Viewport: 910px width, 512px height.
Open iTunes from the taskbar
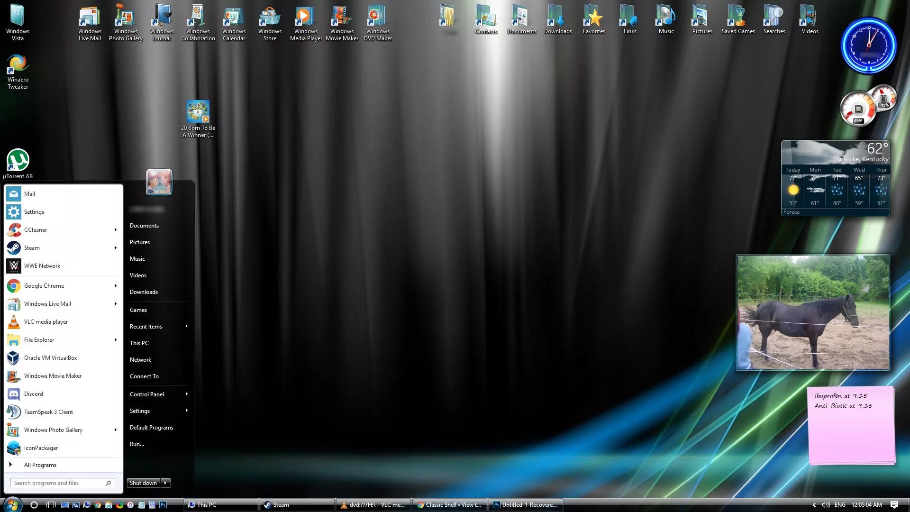pyautogui.click(x=130, y=505)
